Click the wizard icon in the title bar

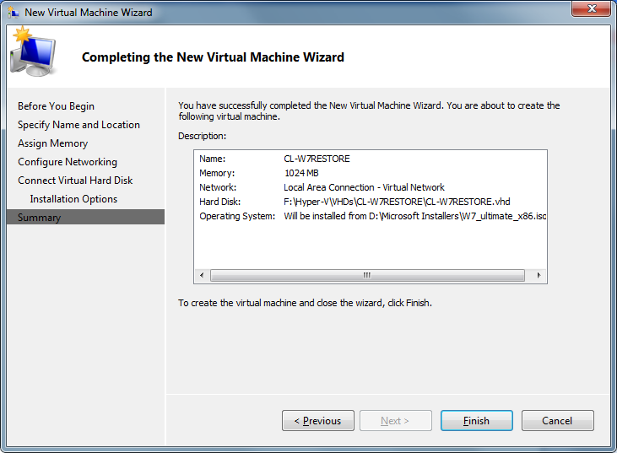[13, 13]
